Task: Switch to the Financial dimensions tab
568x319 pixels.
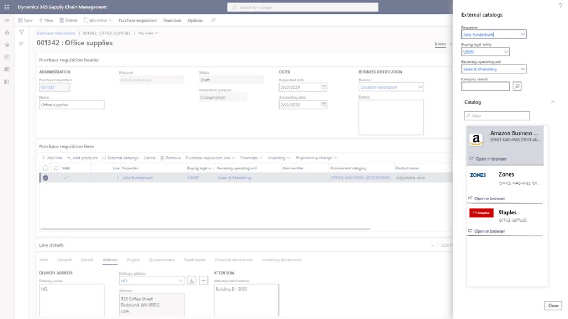Action: 234,260
